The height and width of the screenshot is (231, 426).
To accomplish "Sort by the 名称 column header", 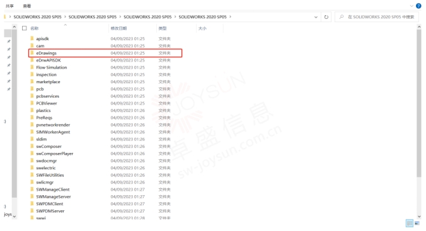I will pos(35,28).
